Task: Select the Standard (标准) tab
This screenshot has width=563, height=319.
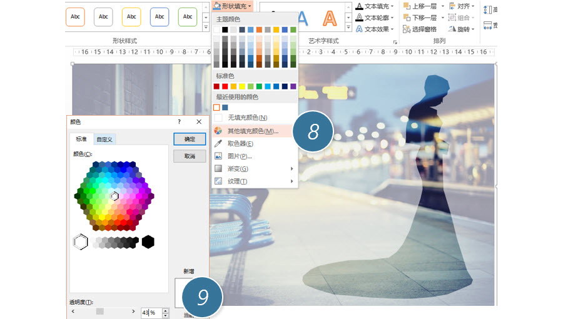Action: pyautogui.click(x=81, y=139)
